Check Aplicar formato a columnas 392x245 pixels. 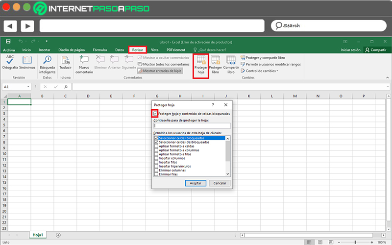coord(156,150)
